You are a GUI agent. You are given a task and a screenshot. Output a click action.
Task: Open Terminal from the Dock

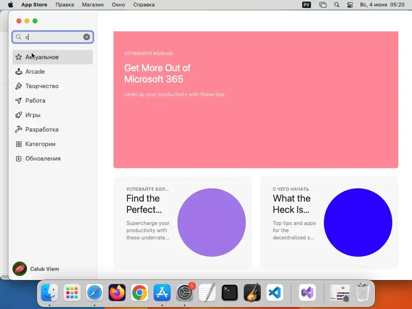pyautogui.click(x=230, y=293)
